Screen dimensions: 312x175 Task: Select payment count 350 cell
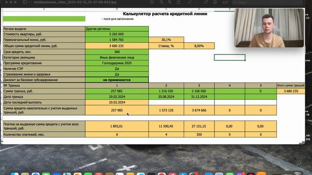tap(199, 135)
